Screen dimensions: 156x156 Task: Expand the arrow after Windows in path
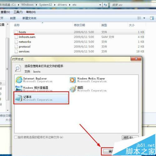coord(37,5)
